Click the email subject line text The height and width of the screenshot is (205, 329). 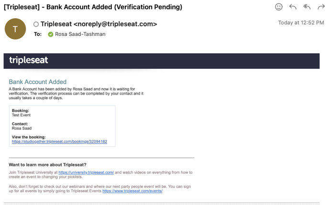[x=93, y=7]
